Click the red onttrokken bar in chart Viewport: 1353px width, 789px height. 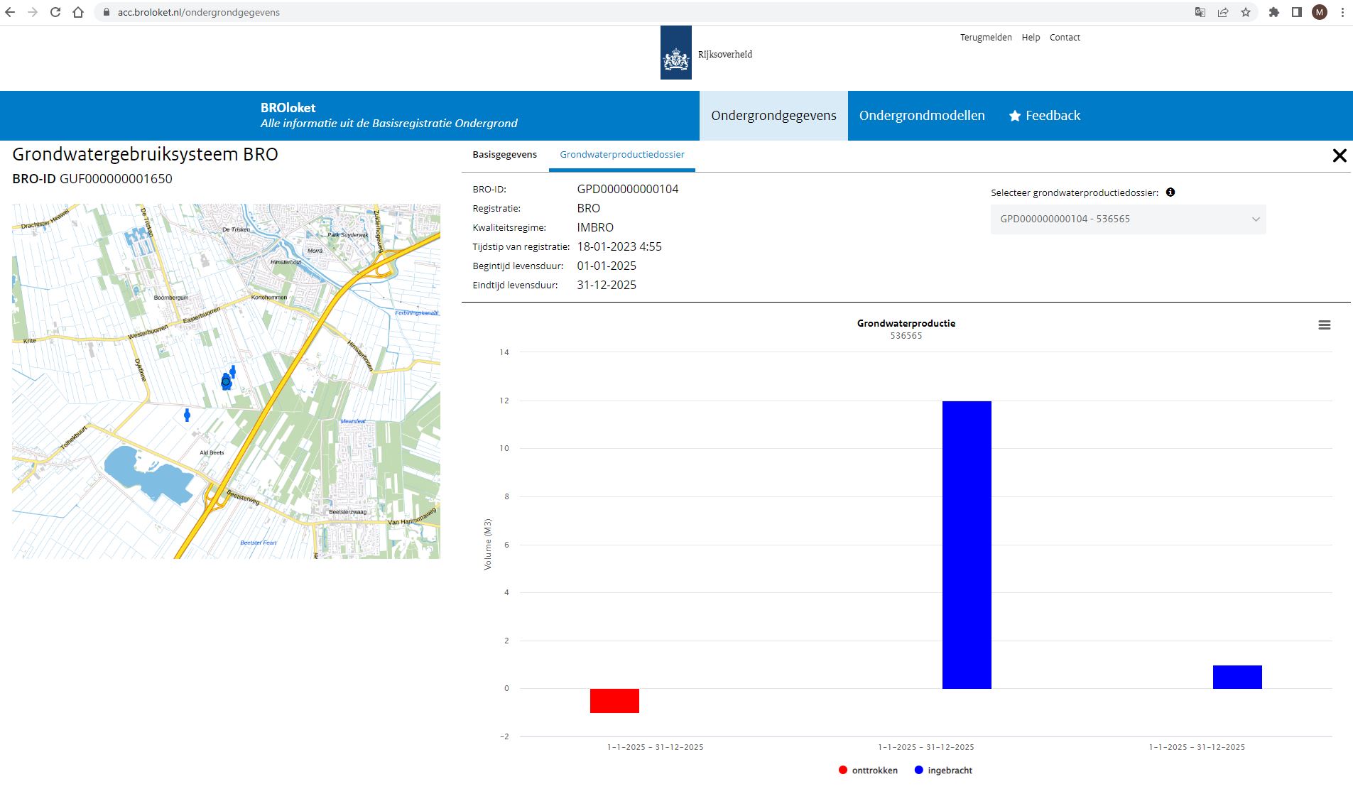click(x=614, y=701)
